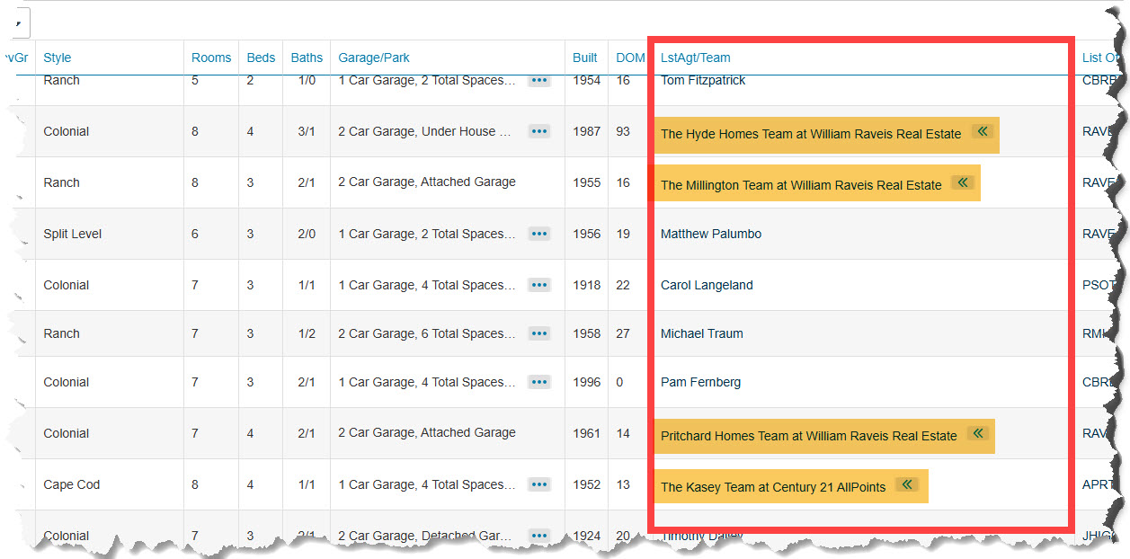This screenshot has width=1130, height=559.
Task: Click the Baths value 2/0
Action: click(307, 234)
